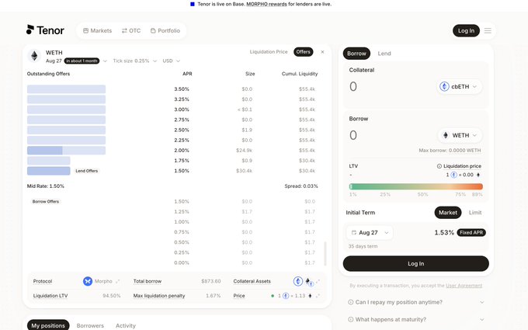Image resolution: width=528 pixels, height=330 pixels.
Task: Select the My positions tab
Action: [x=48, y=325]
